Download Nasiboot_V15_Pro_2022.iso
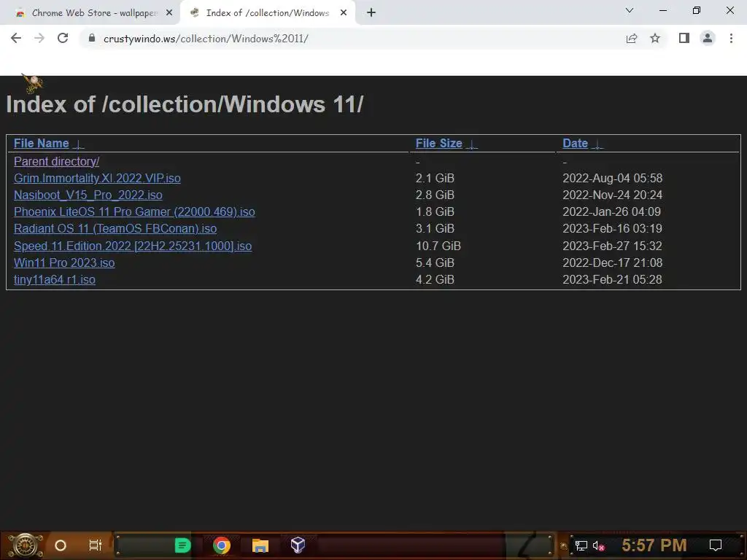The image size is (747, 560). point(88,195)
